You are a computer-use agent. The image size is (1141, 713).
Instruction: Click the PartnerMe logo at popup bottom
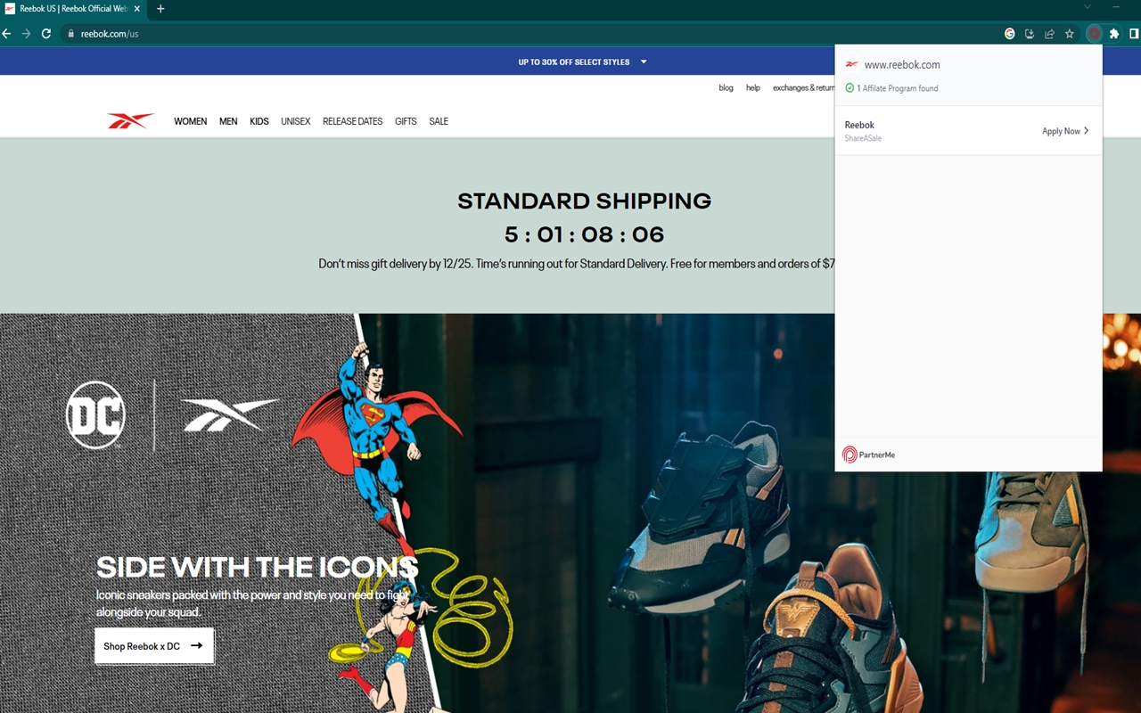(867, 455)
